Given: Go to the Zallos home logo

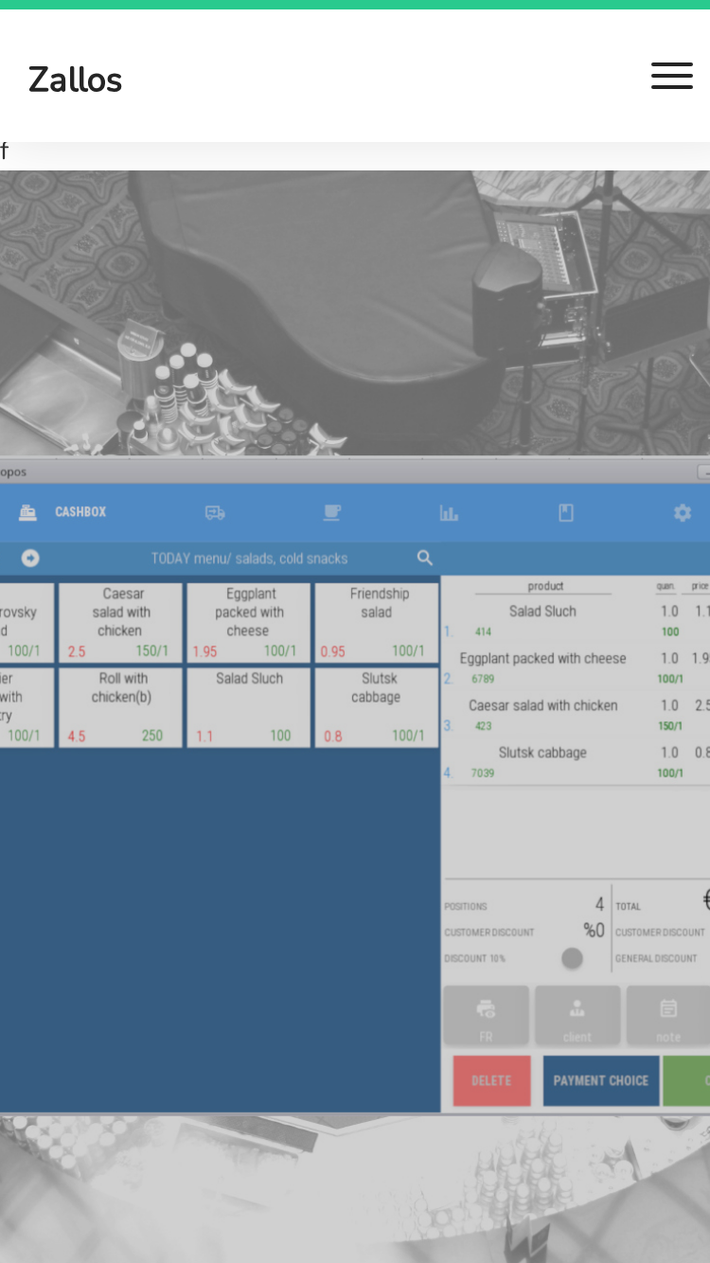Looking at the screenshot, I should click(x=76, y=80).
